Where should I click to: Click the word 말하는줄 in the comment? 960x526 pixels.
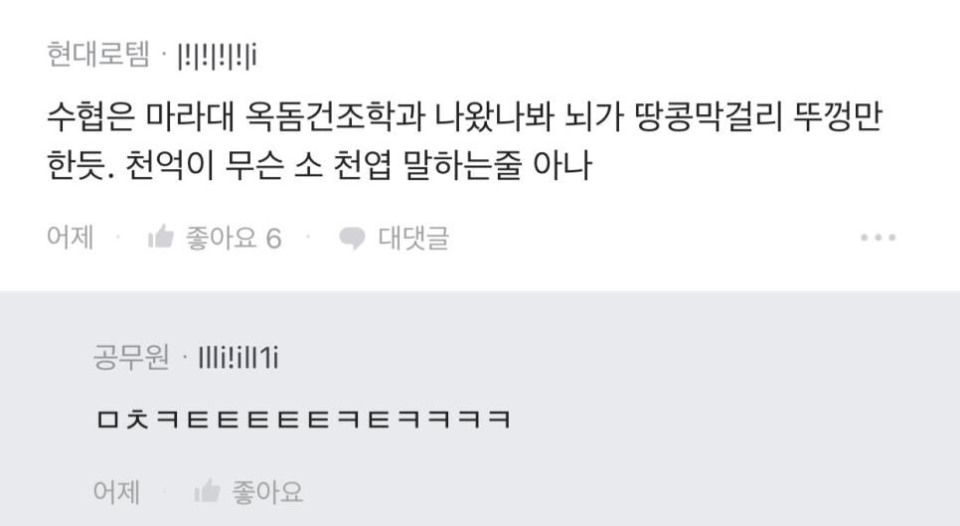[462, 165]
